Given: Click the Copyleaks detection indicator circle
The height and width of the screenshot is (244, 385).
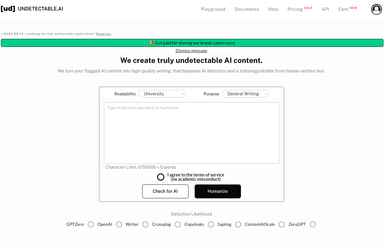Looking at the screenshot, I should [211, 224].
